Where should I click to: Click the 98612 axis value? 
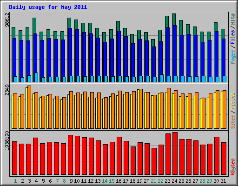pyautogui.click(x=7, y=20)
